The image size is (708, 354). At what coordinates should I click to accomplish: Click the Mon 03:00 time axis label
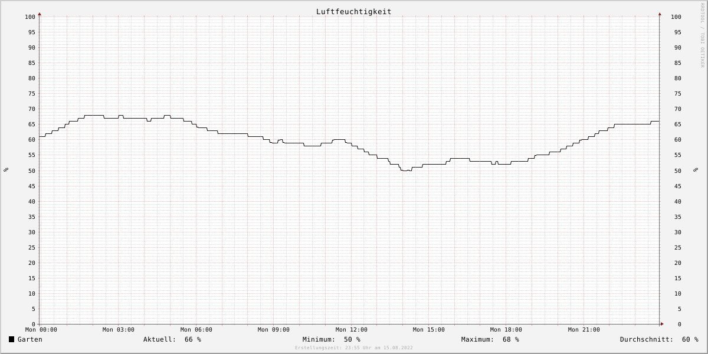[119, 330]
